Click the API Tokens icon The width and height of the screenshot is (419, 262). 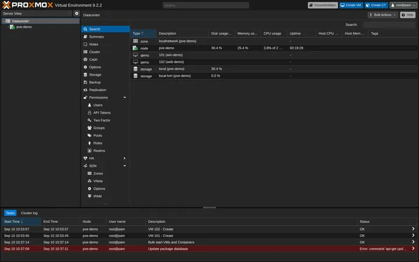90,113
